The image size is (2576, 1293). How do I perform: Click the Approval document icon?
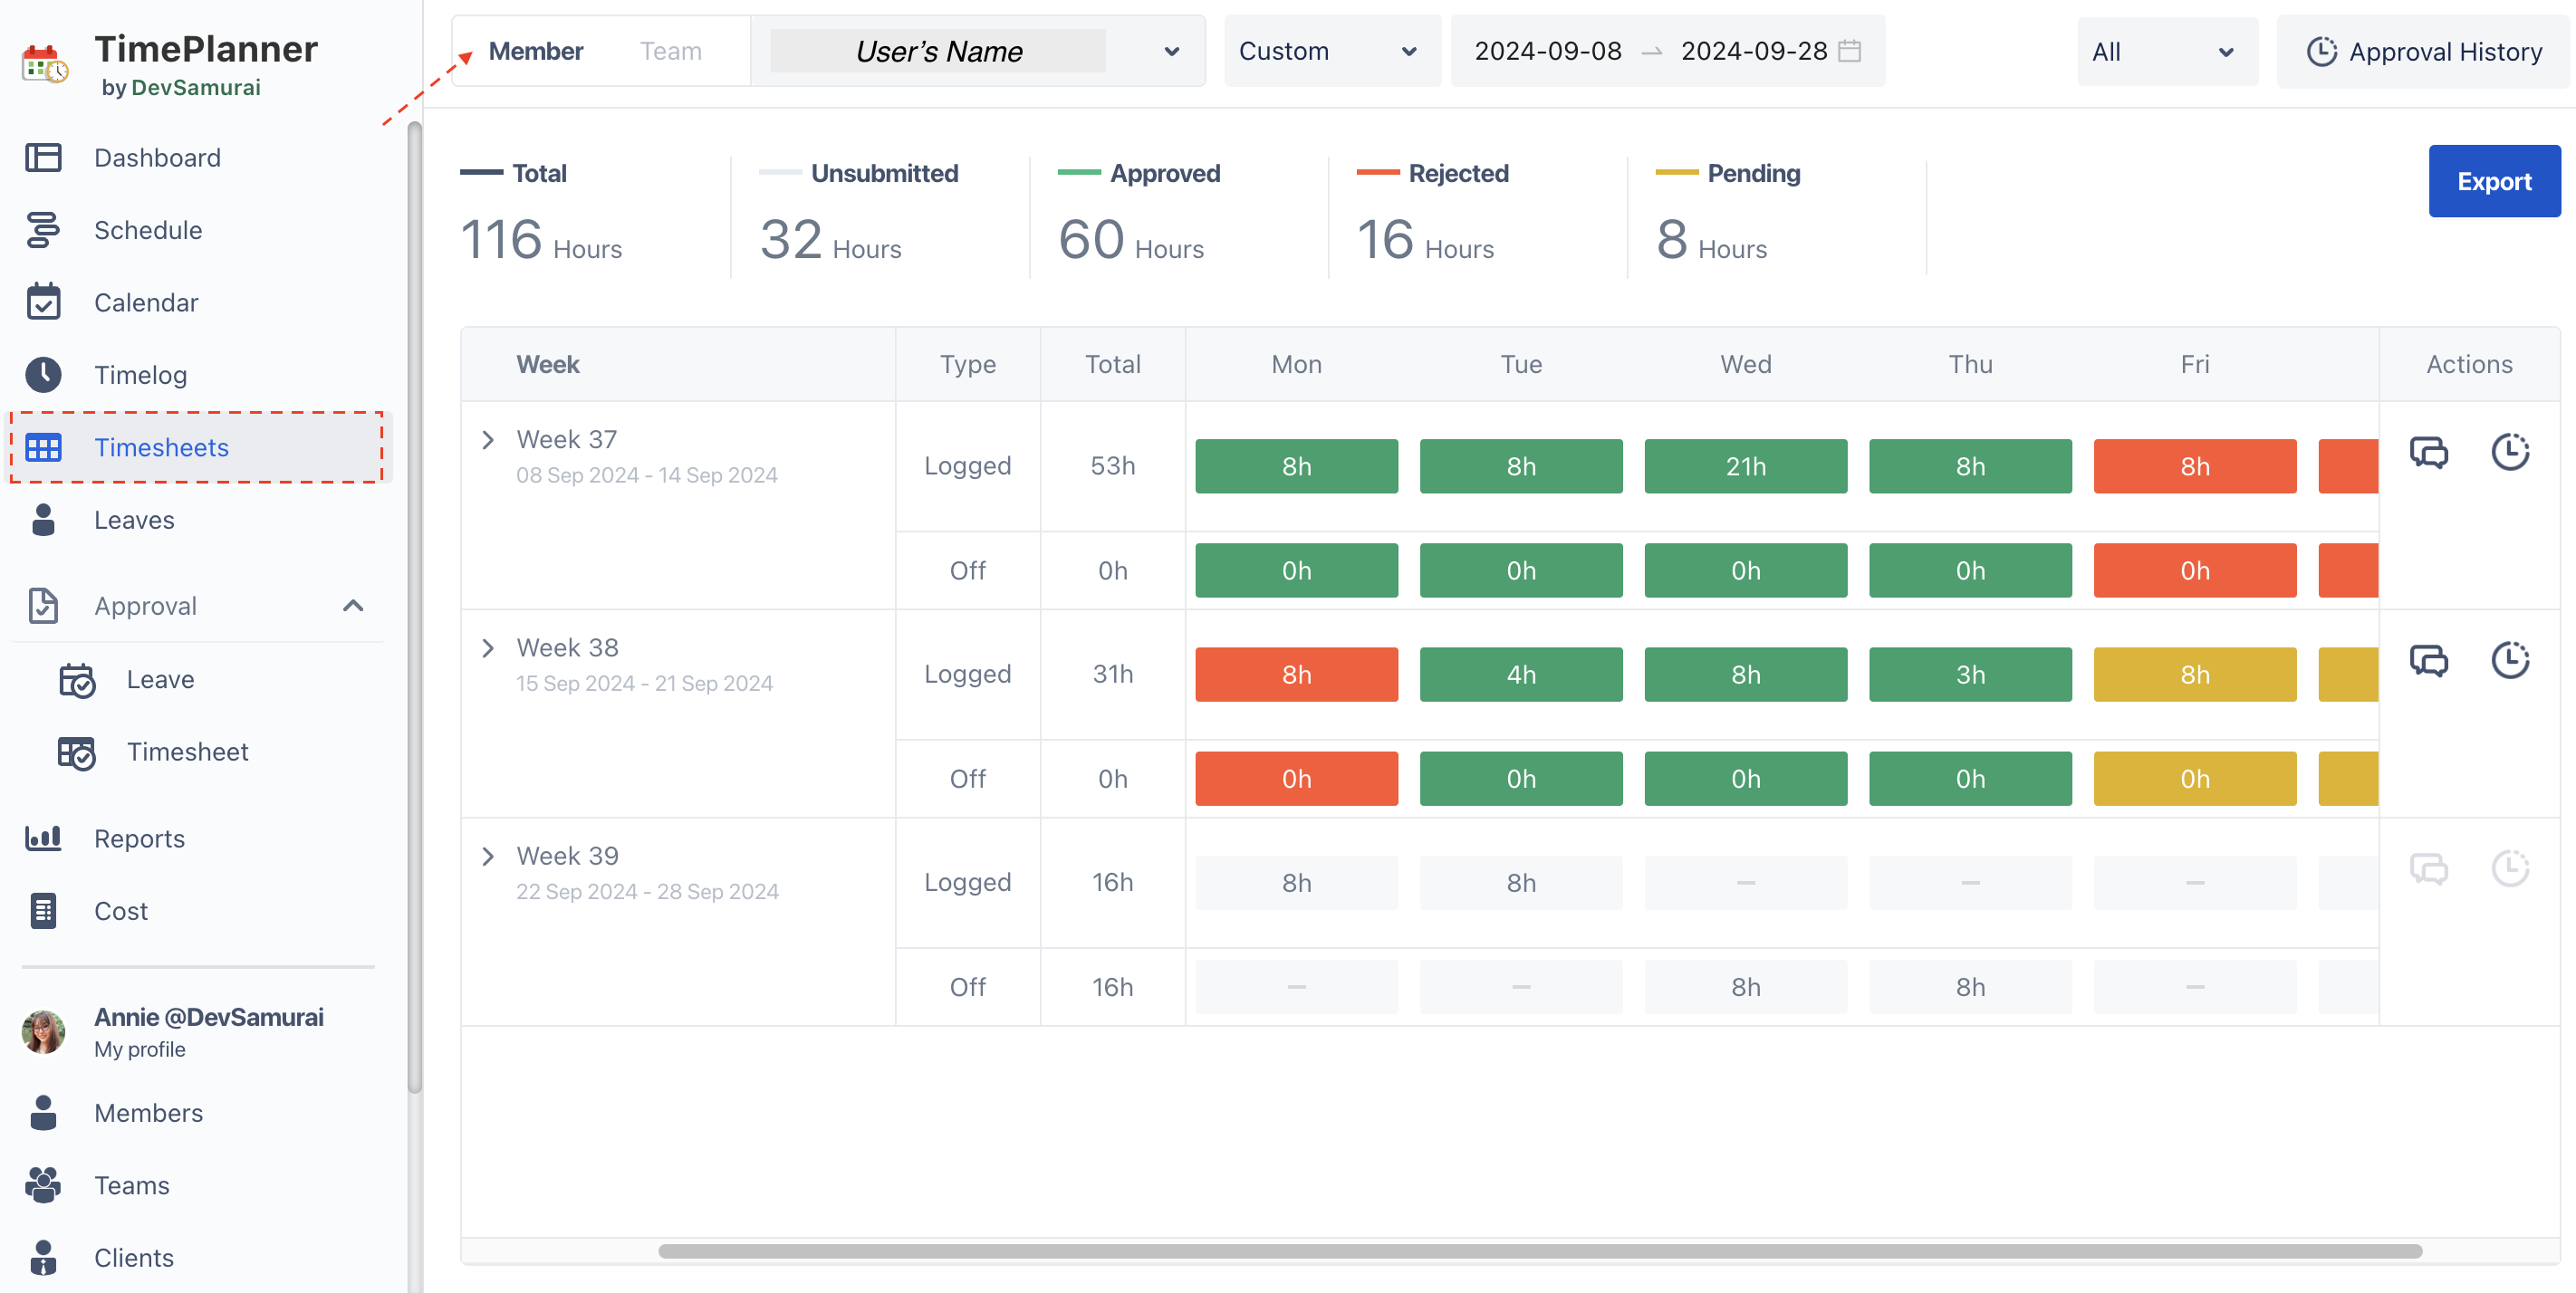(43, 605)
